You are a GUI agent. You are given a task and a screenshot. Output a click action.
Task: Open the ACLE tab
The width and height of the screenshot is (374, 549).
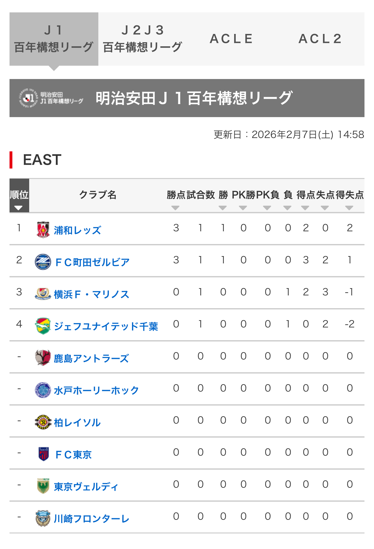tap(231, 39)
